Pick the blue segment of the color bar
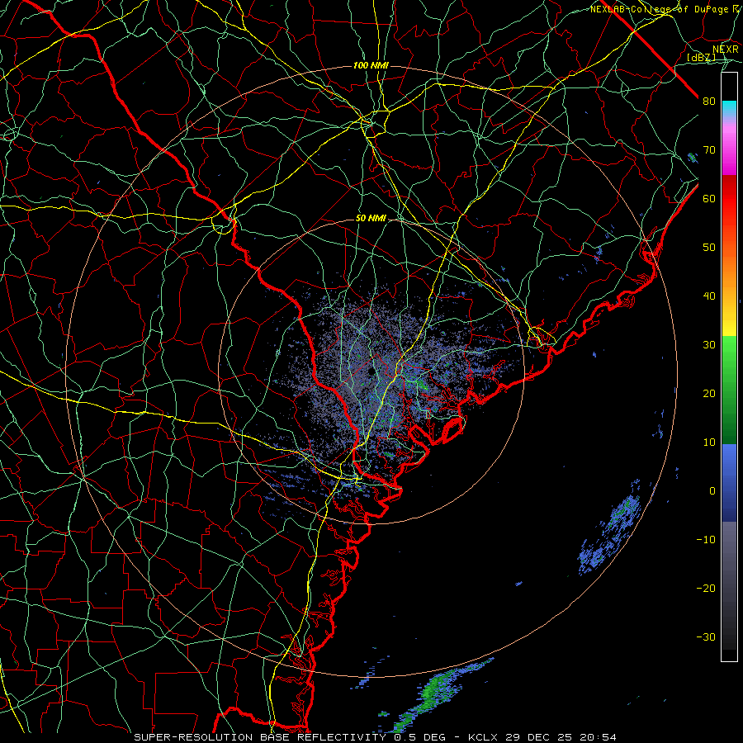 [729, 483]
